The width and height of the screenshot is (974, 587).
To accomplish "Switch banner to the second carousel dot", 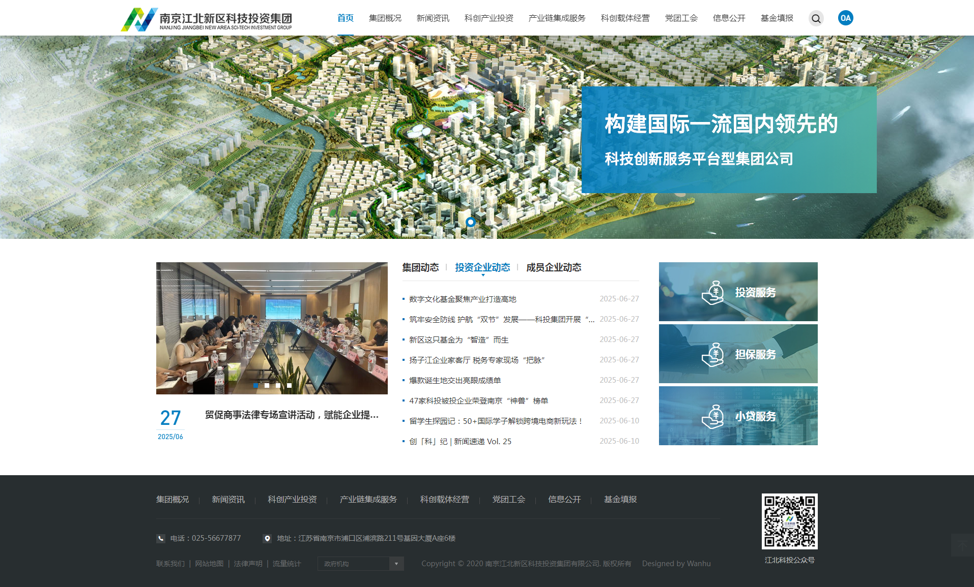I will coord(488,222).
